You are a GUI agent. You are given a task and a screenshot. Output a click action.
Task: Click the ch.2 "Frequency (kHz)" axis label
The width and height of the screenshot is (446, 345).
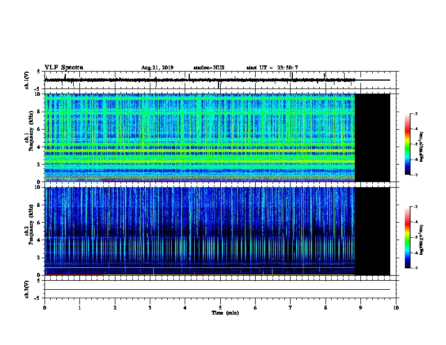click(x=31, y=224)
